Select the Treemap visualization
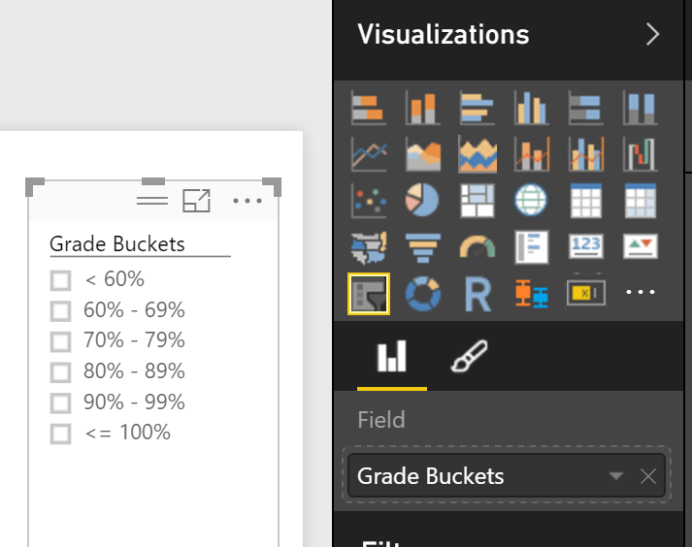Image resolution: width=692 pixels, height=547 pixels. (x=477, y=201)
